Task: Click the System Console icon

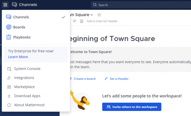Action: click(x=9, y=69)
